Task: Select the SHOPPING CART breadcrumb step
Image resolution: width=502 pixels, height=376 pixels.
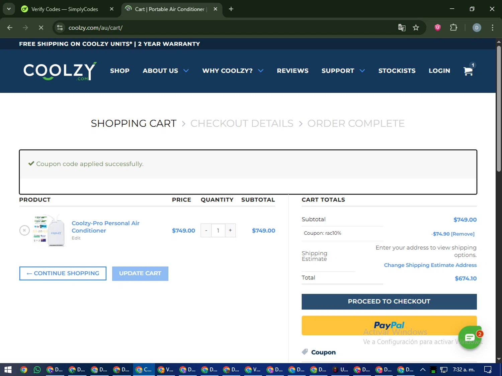Action: tap(134, 123)
